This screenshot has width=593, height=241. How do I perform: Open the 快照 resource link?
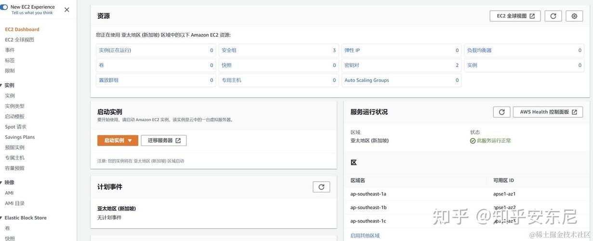tap(226, 65)
